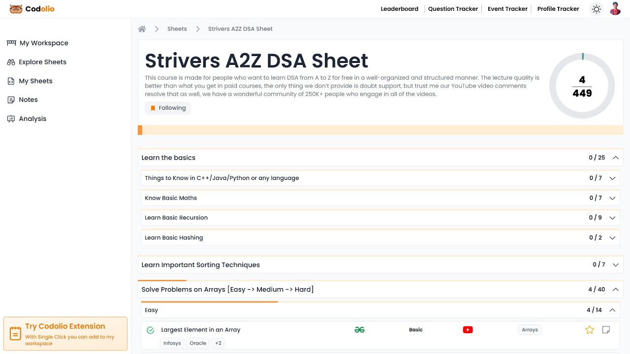Viewport: 630px width, 354px height.
Task: Open the Analysis sidebar section
Action: (32, 118)
